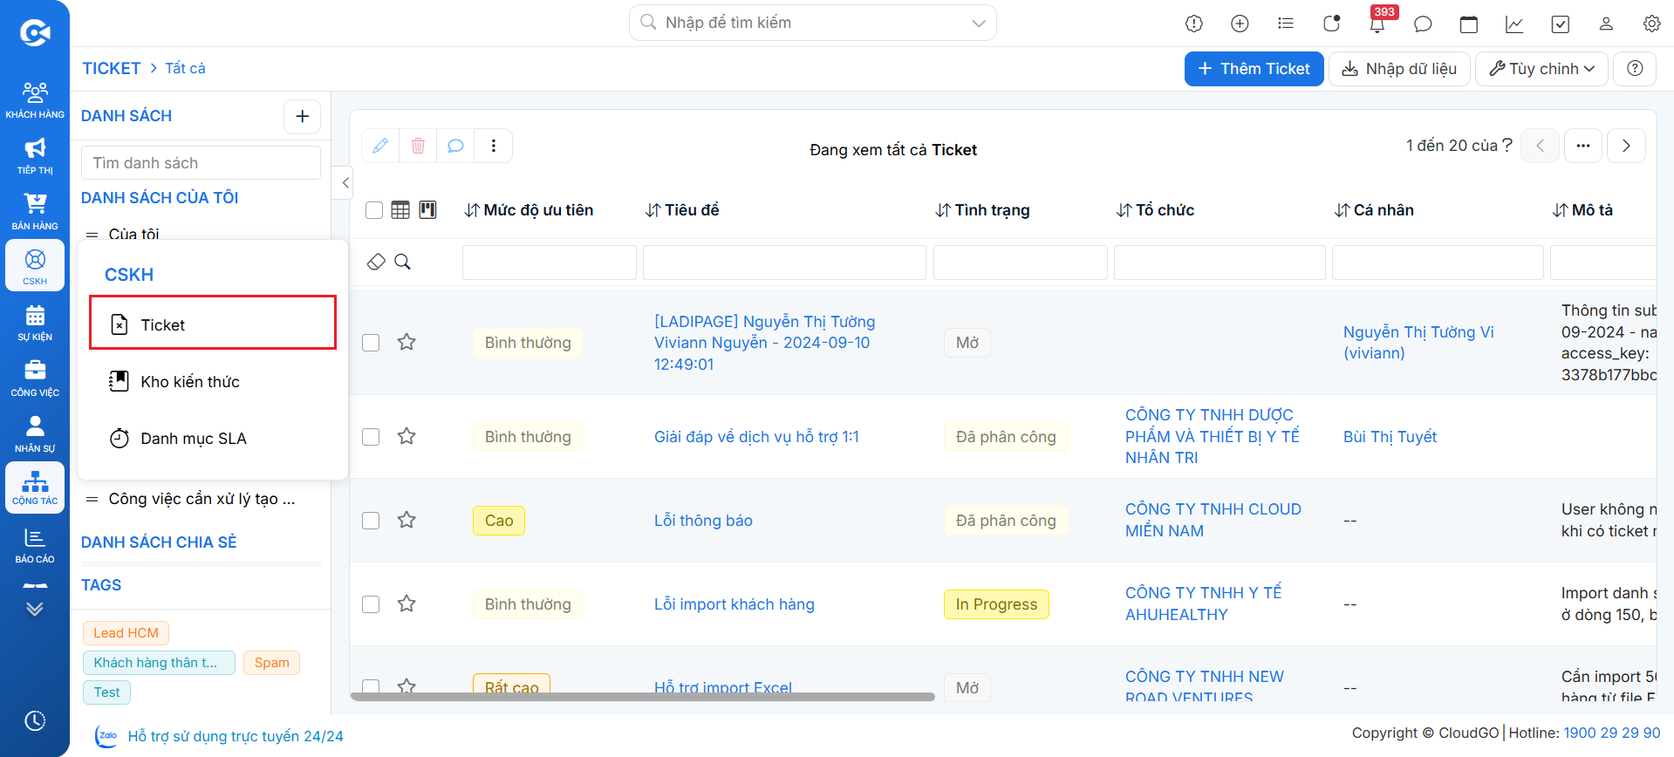Add a new list with plus button

(x=303, y=116)
